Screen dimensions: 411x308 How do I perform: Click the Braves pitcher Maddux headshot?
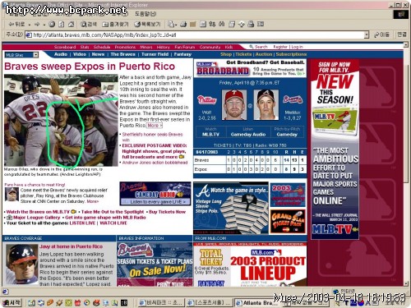tap(266, 105)
